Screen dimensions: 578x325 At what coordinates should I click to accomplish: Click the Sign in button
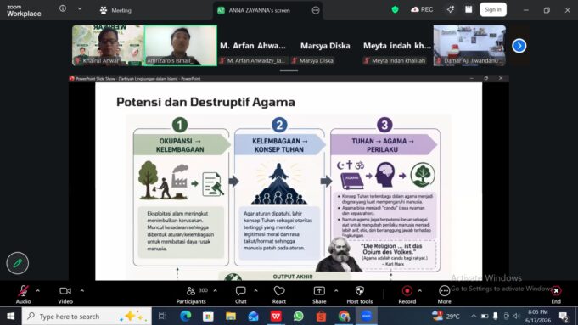(x=493, y=9)
